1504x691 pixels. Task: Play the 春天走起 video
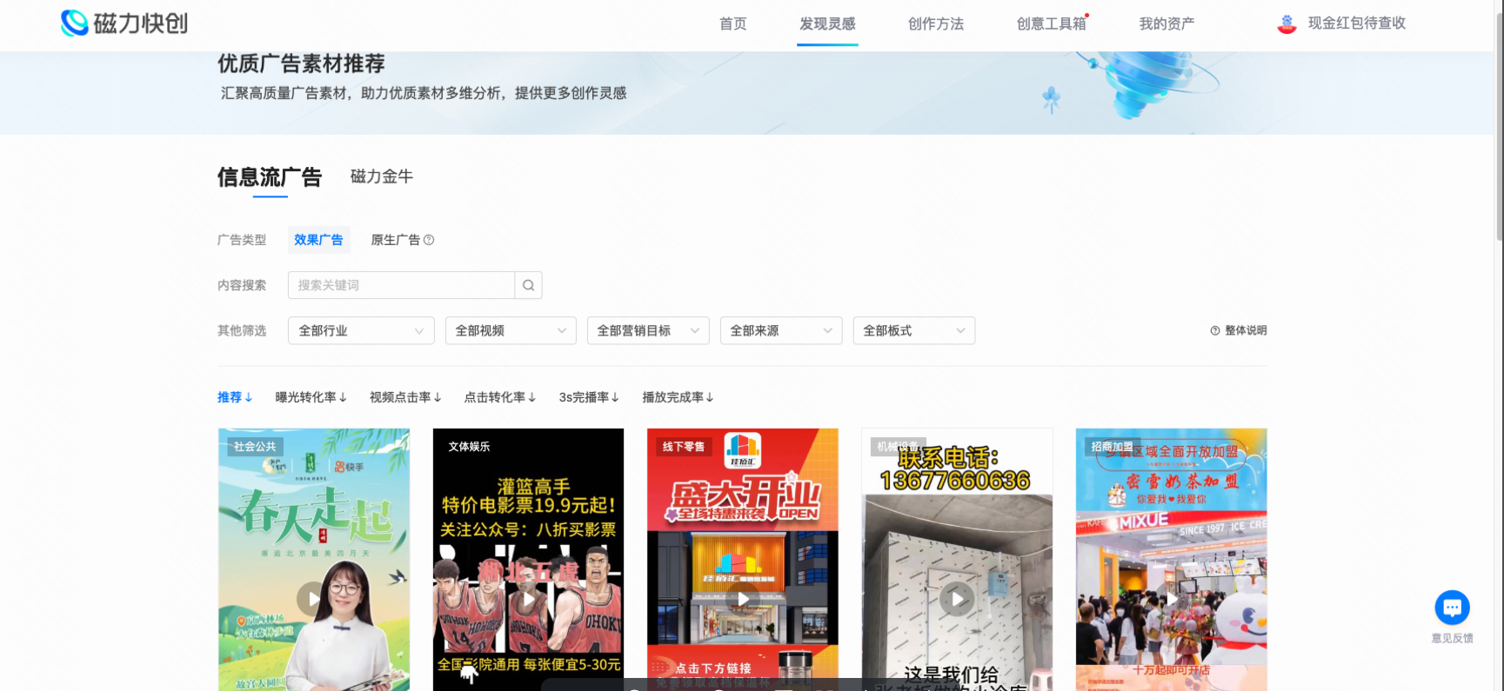click(313, 599)
